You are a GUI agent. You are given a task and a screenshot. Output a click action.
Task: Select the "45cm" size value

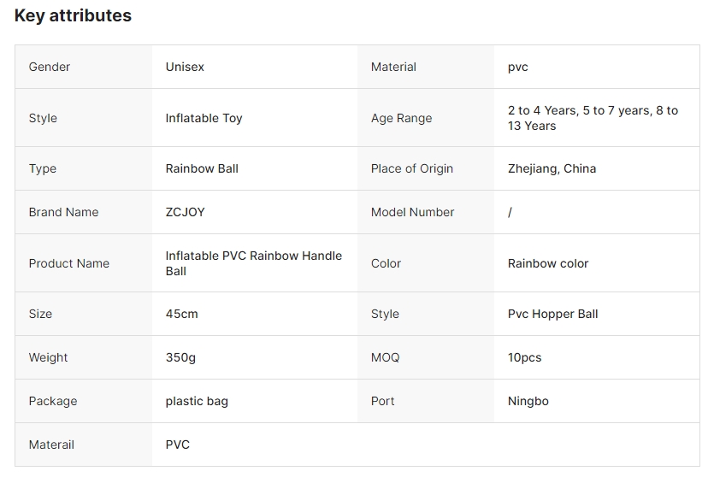[181, 314]
